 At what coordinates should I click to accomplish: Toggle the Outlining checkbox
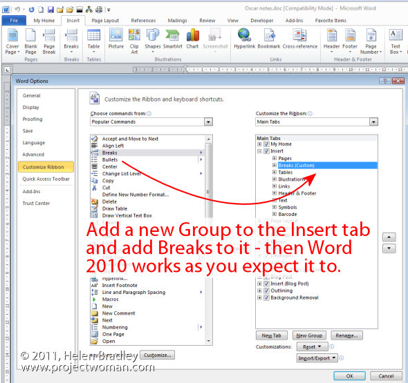pyautogui.click(x=266, y=291)
